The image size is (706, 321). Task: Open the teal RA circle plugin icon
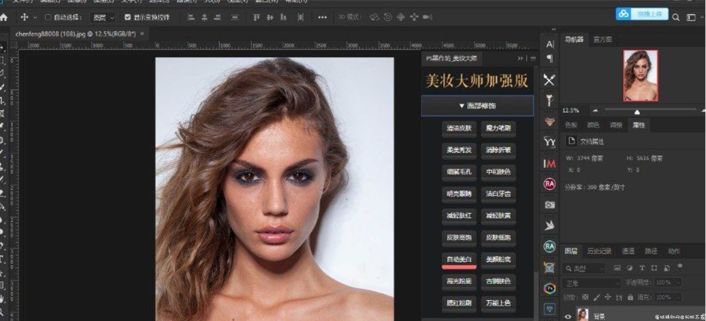pyautogui.click(x=549, y=247)
